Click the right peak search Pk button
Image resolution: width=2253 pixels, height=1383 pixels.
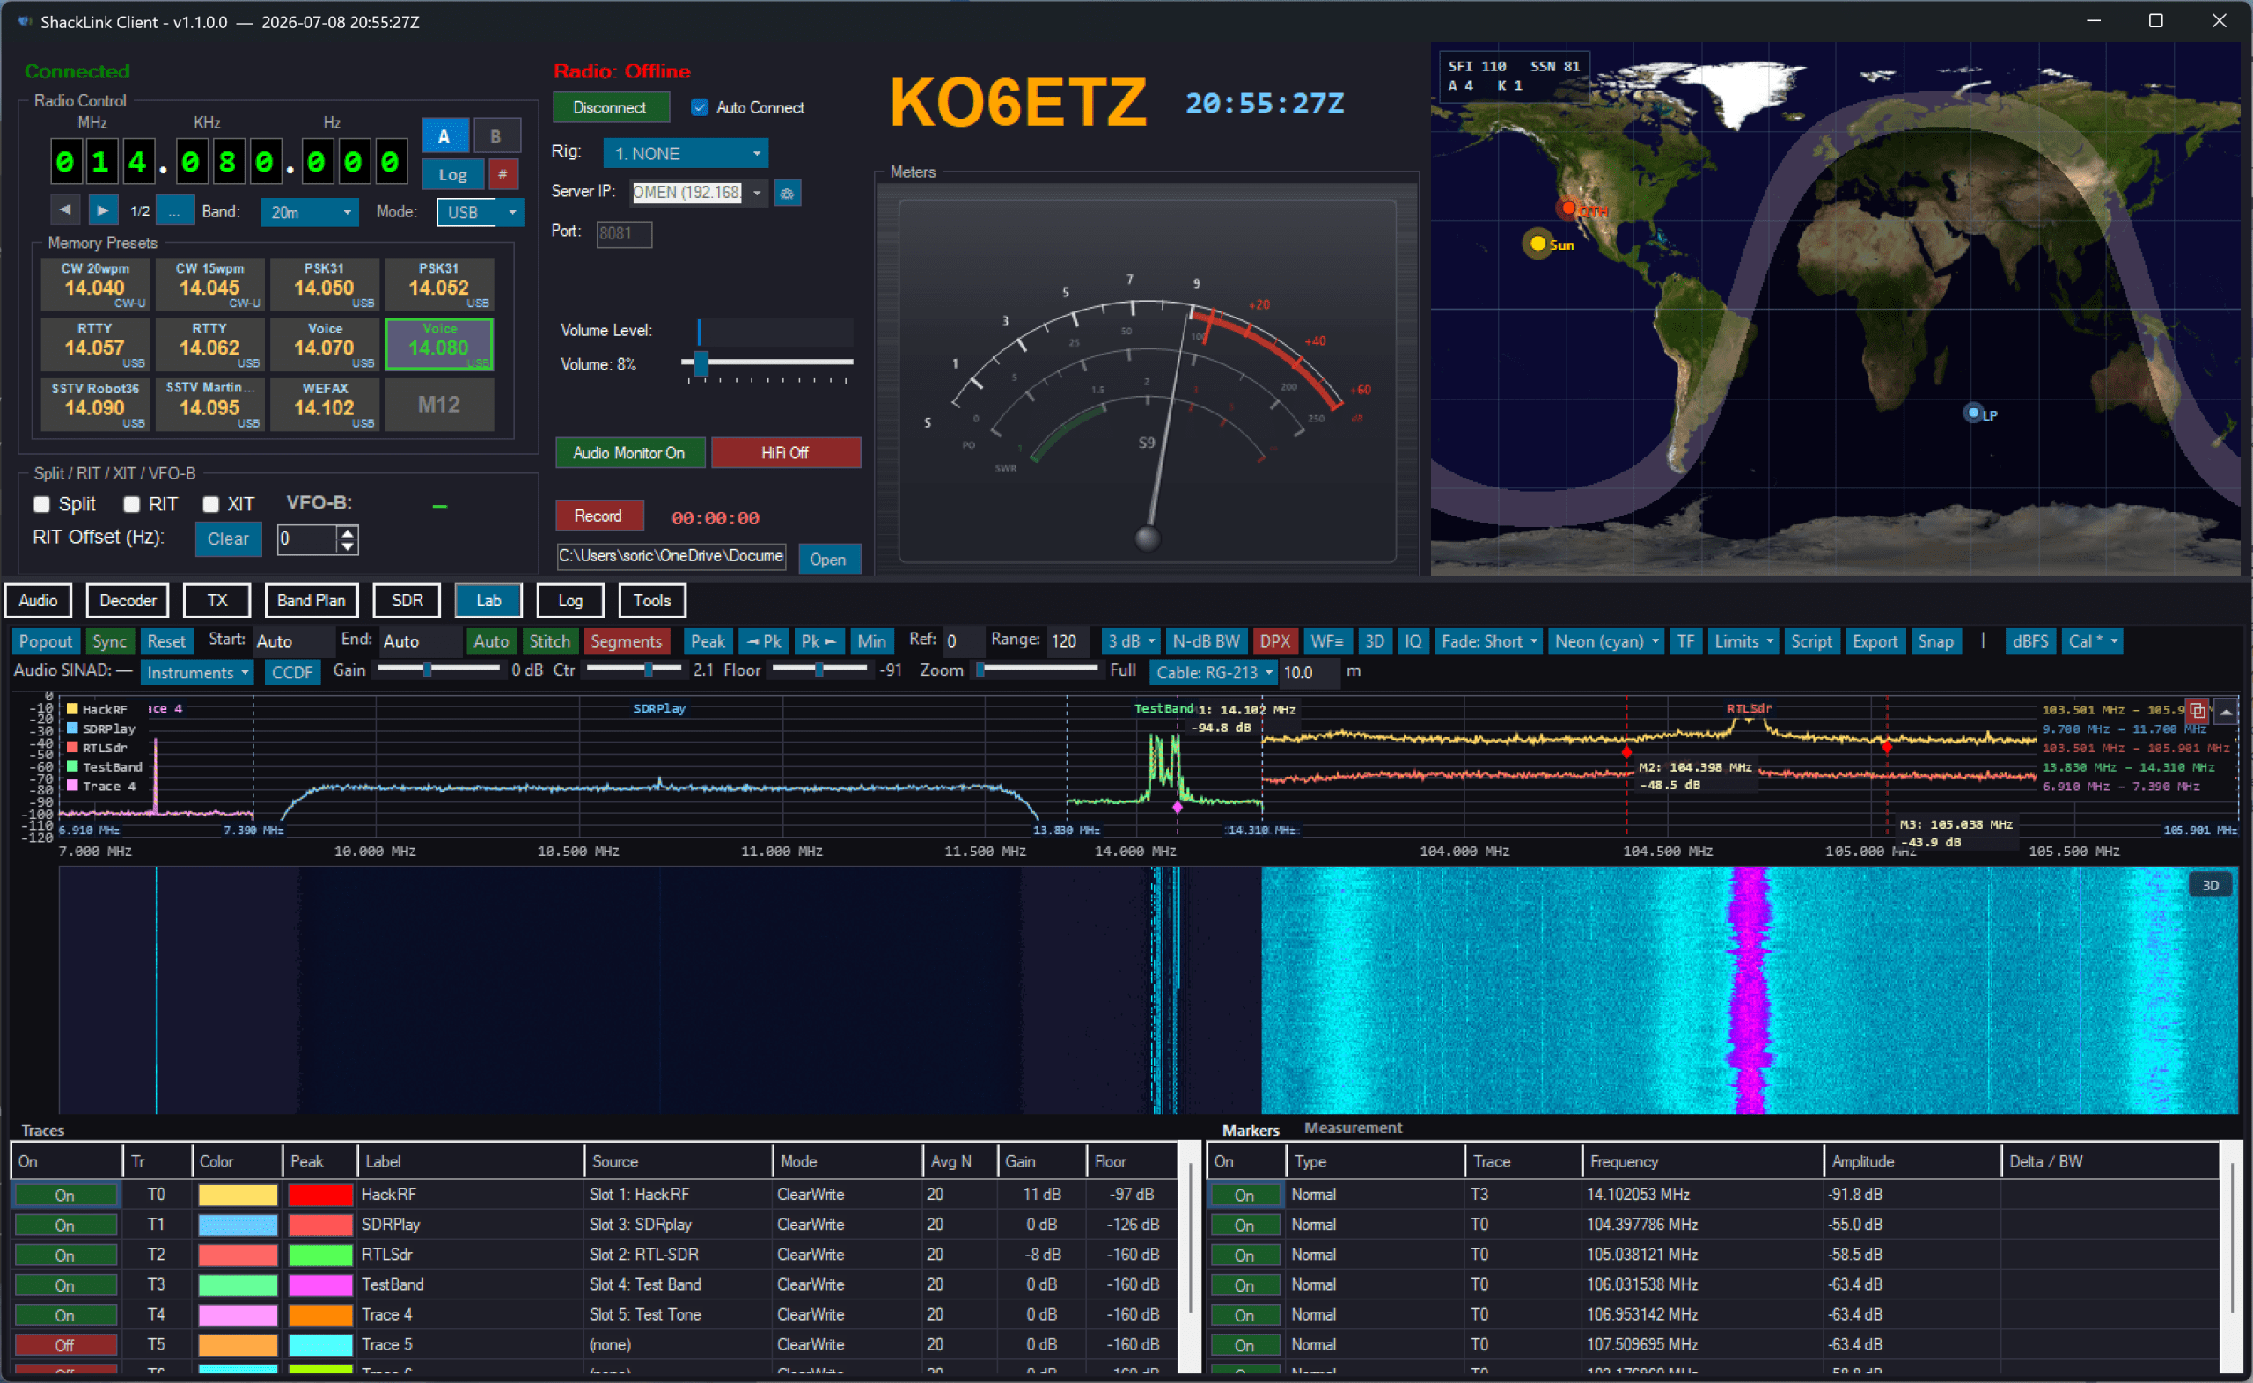pyautogui.click(x=818, y=641)
